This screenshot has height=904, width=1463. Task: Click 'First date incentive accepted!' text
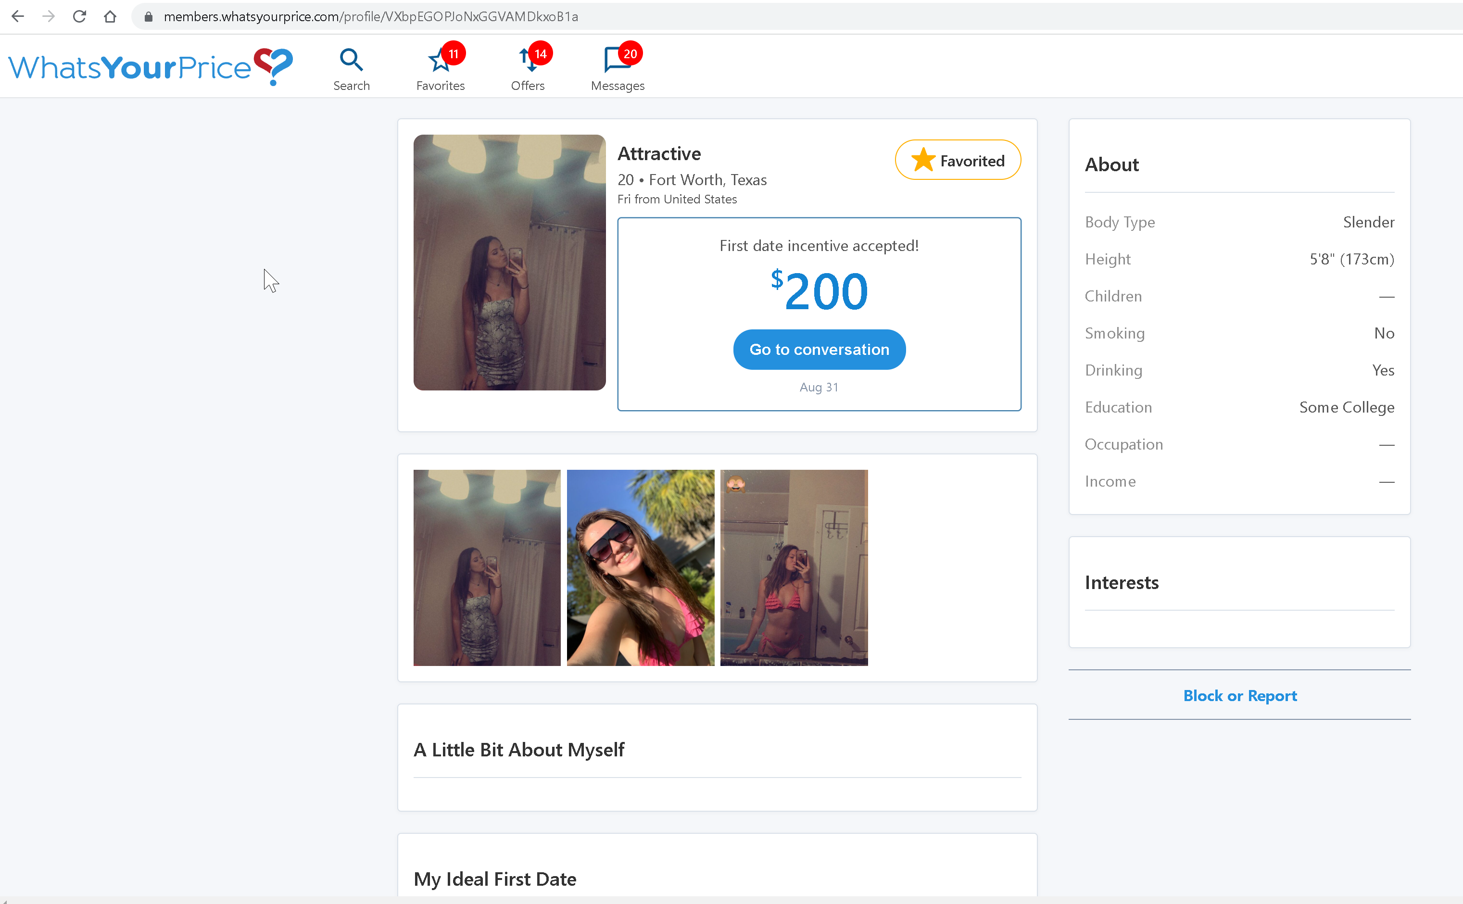[x=819, y=246]
